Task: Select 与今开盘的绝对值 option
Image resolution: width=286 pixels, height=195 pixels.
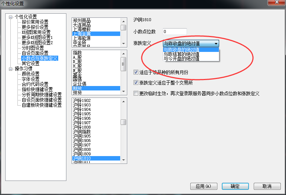Action: click(181, 59)
